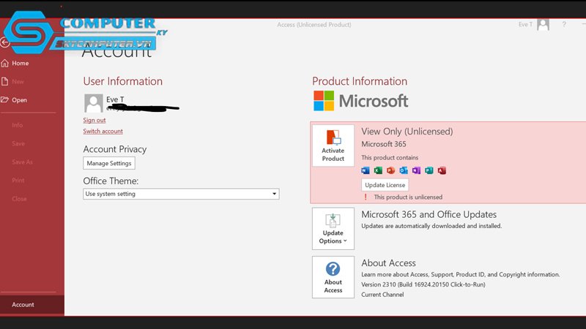The width and height of the screenshot is (586, 329).
Task: Click the Access app icon in product list
Action: 442,170
